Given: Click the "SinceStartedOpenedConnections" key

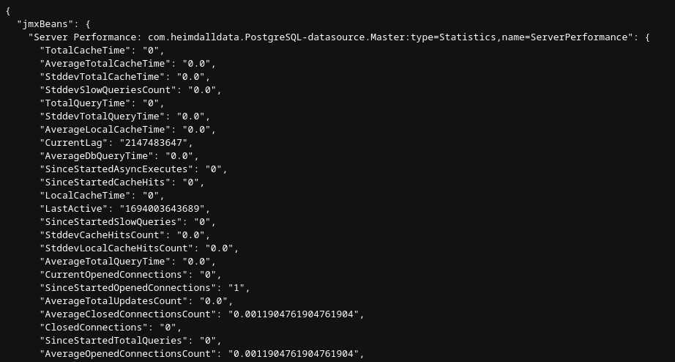Looking at the screenshot, I should 127,287.
